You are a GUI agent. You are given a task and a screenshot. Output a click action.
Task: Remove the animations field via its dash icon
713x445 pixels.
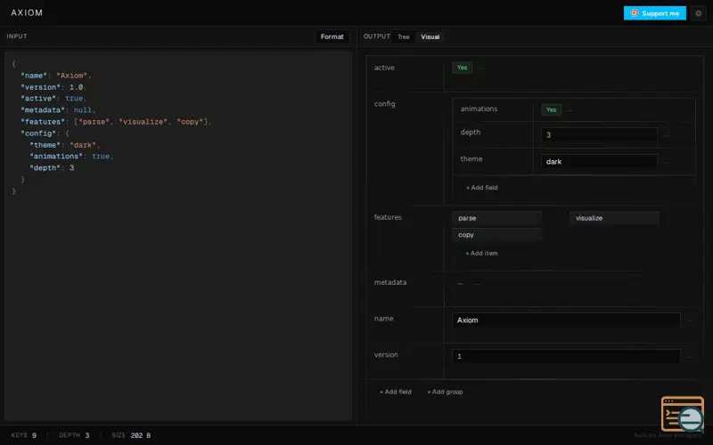[570, 110]
